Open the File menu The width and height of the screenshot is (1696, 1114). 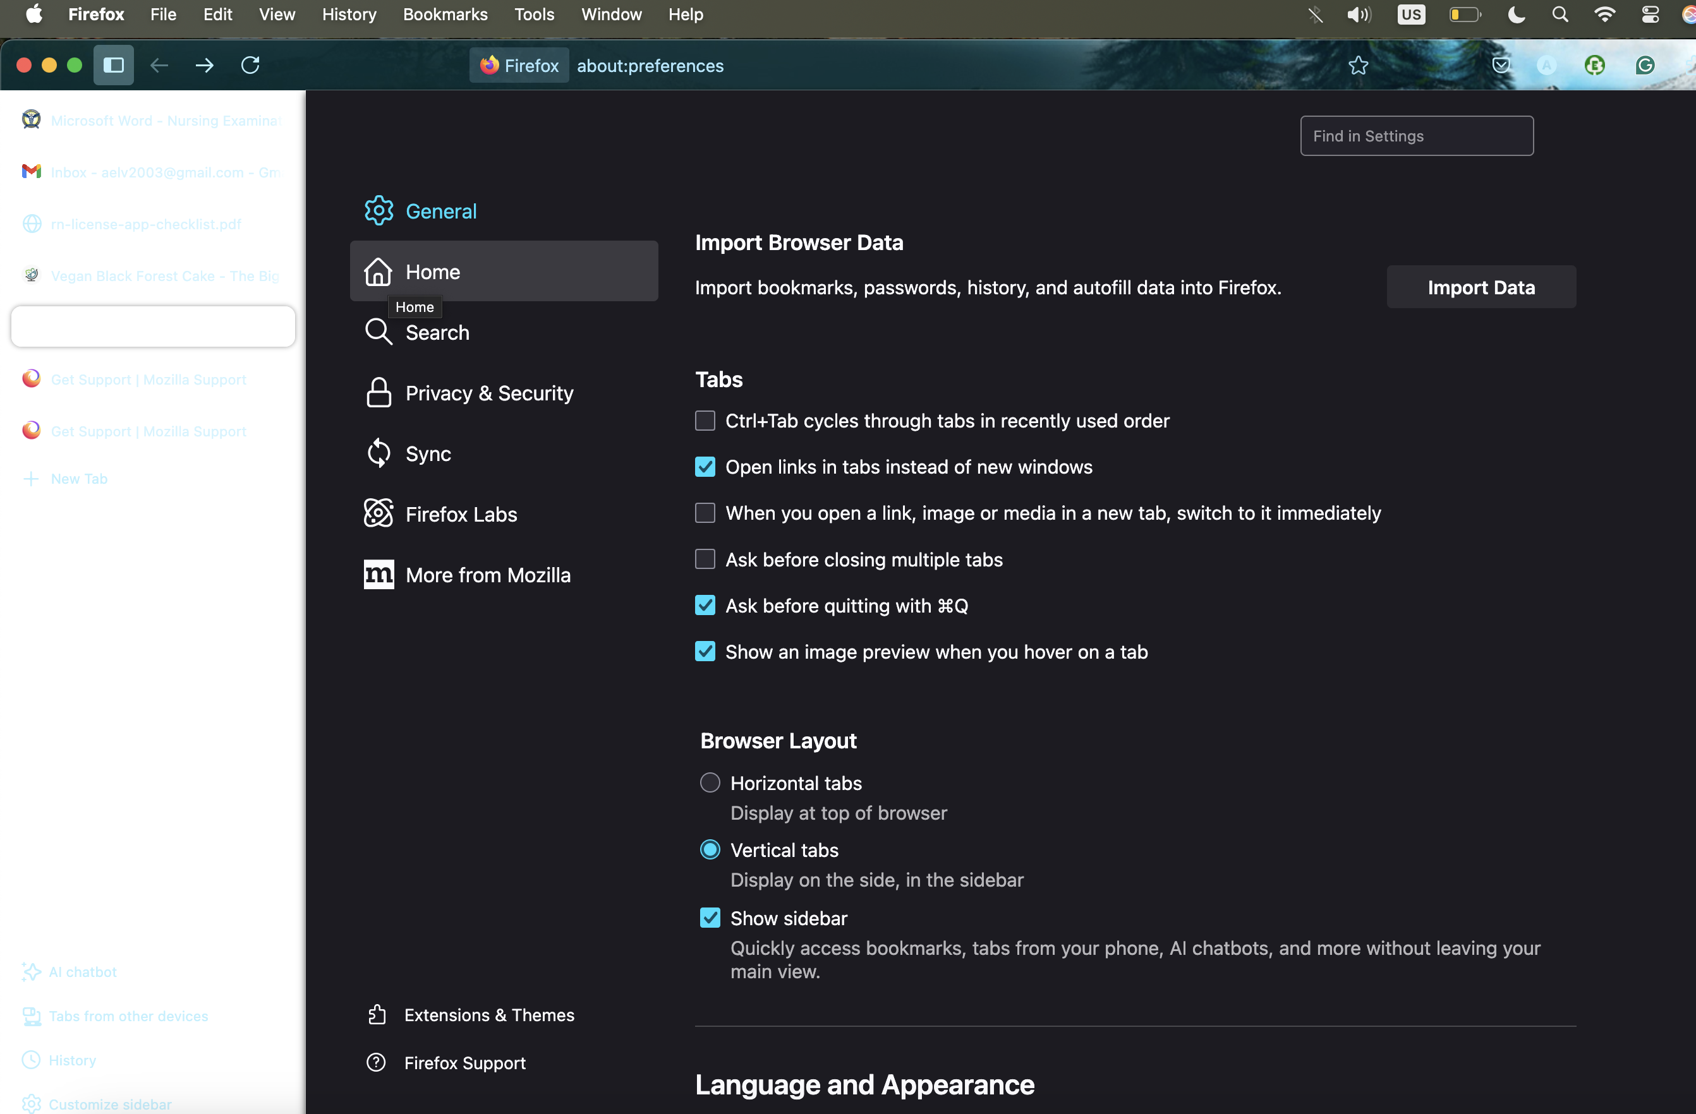click(163, 15)
